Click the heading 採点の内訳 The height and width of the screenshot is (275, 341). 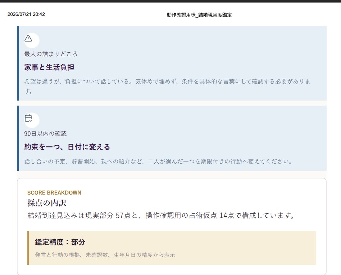click(x=47, y=203)
